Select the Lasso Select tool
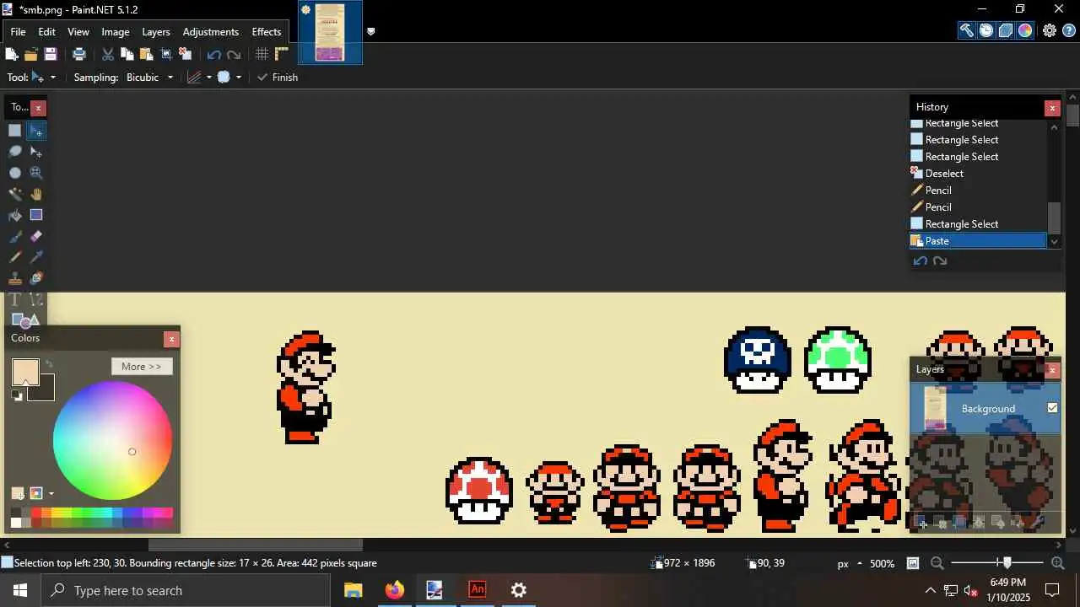1080x607 pixels. (x=15, y=151)
